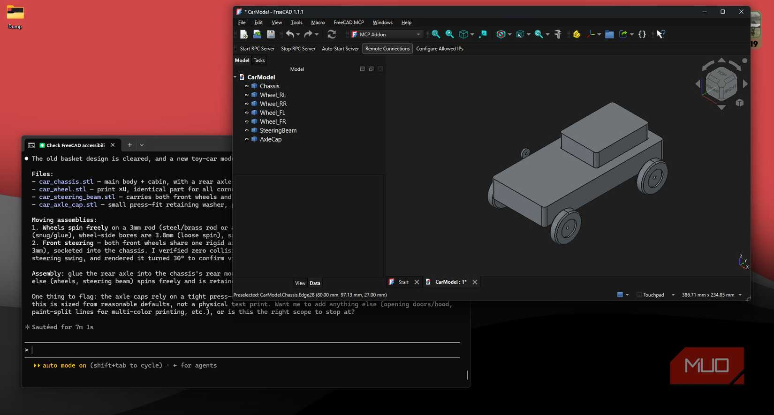Open the redo history dropdown arrow
The height and width of the screenshot is (415, 774).
[x=317, y=34]
